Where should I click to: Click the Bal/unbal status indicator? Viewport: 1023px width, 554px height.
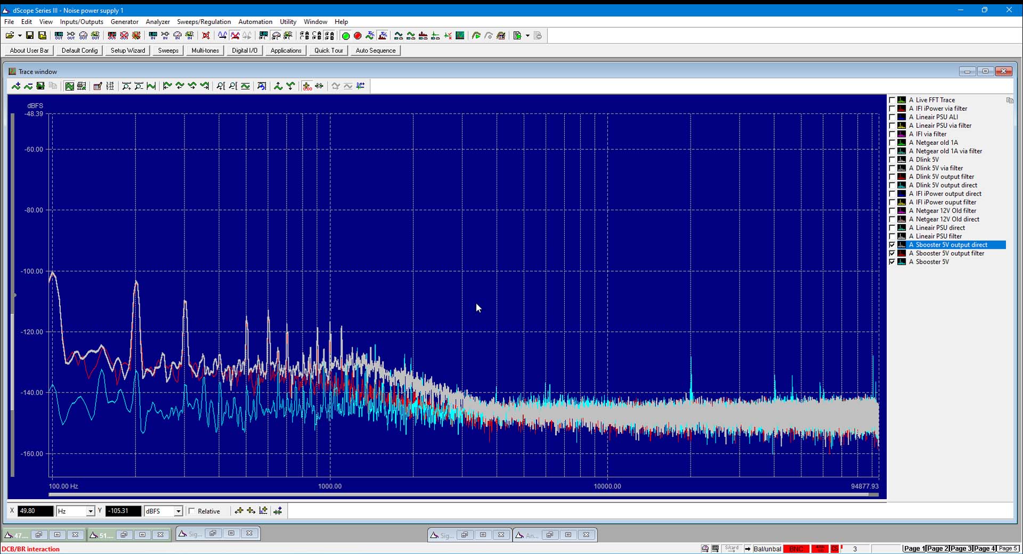tap(767, 549)
